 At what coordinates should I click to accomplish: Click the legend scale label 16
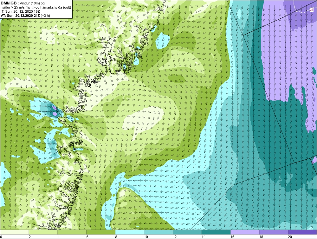point(232,237)
